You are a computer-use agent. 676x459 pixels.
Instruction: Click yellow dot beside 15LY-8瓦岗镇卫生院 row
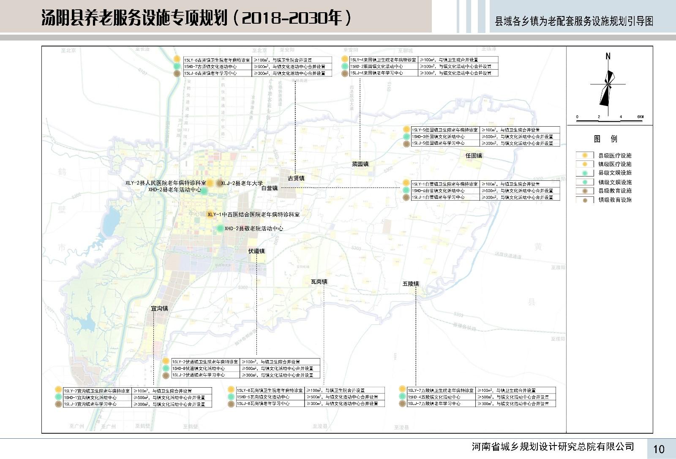coord(231,390)
